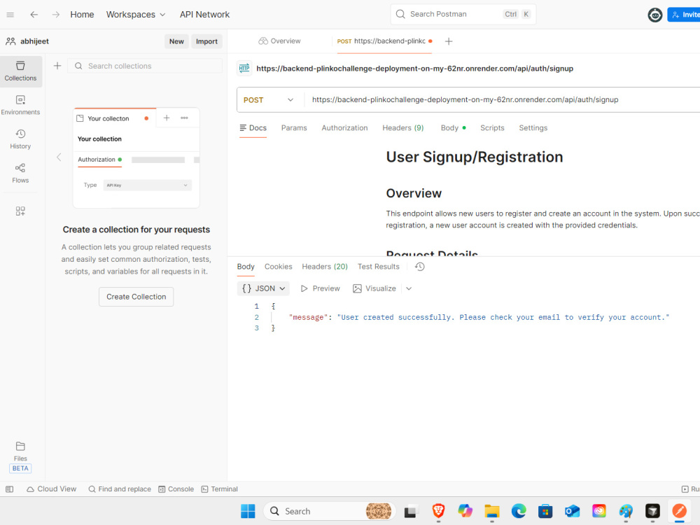Select the Test Results tab

pyautogui.click(x=379, y=267)
